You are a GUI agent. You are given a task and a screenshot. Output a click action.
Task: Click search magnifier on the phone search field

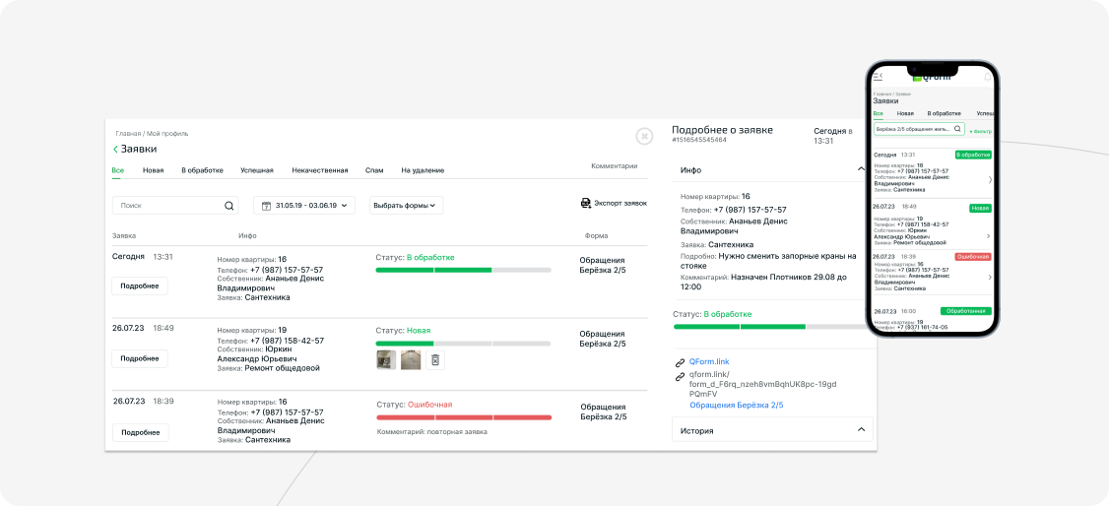click(x=957, y=129)
